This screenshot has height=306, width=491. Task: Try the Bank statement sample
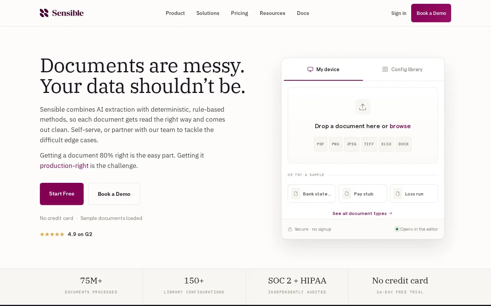pyautogui.click(x=312, y=194)
